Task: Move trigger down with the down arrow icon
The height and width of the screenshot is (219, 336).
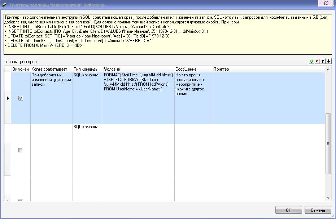Action: 328,62
